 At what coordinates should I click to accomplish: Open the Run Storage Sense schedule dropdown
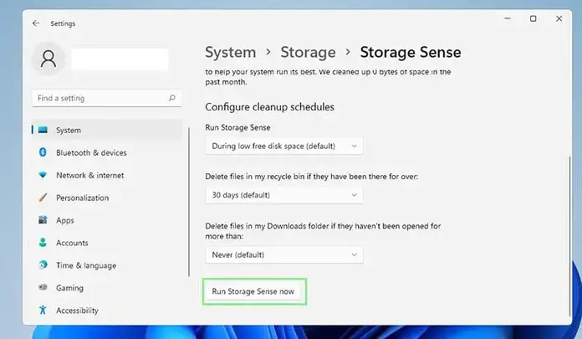(x=284, y=146)
